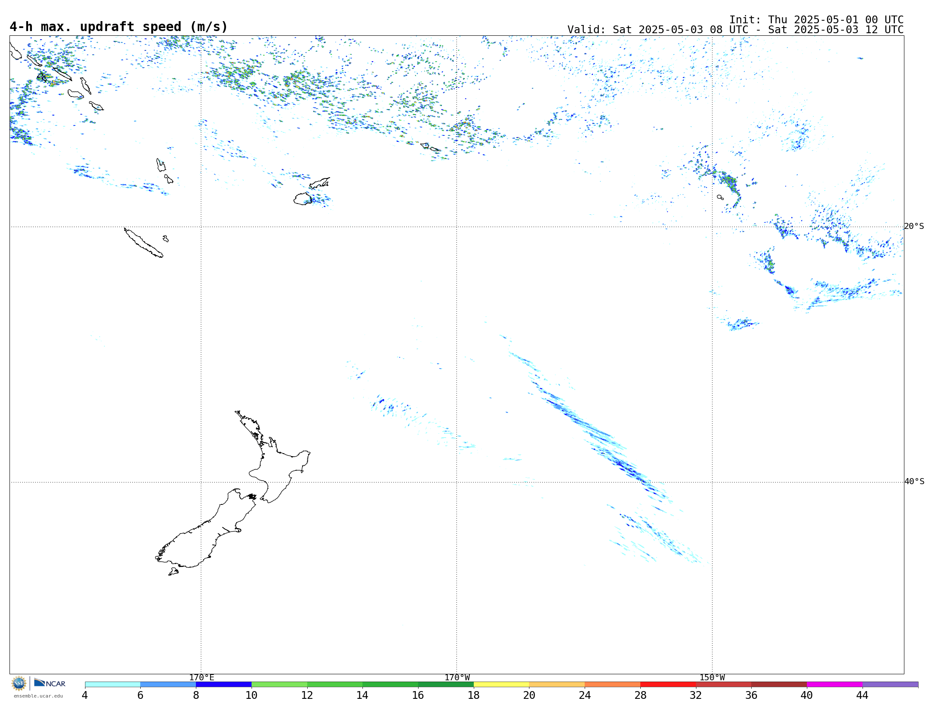Viewport: 932px width, 701px height.
Task: Click the 20°S latitude label
Action: pos(914,226)
